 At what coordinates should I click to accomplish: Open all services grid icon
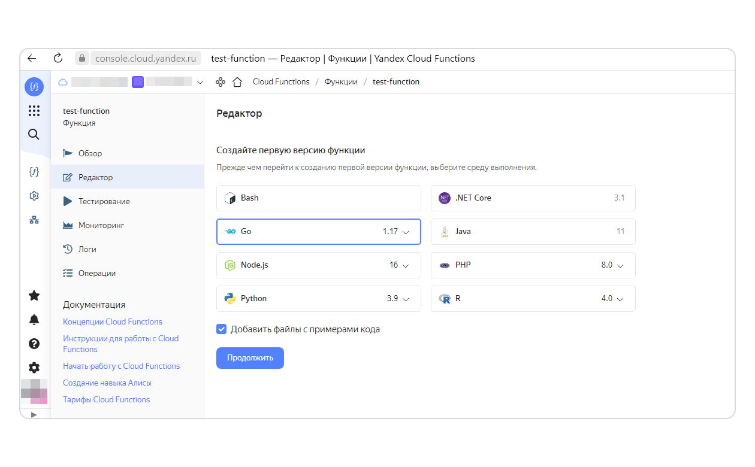34,111
